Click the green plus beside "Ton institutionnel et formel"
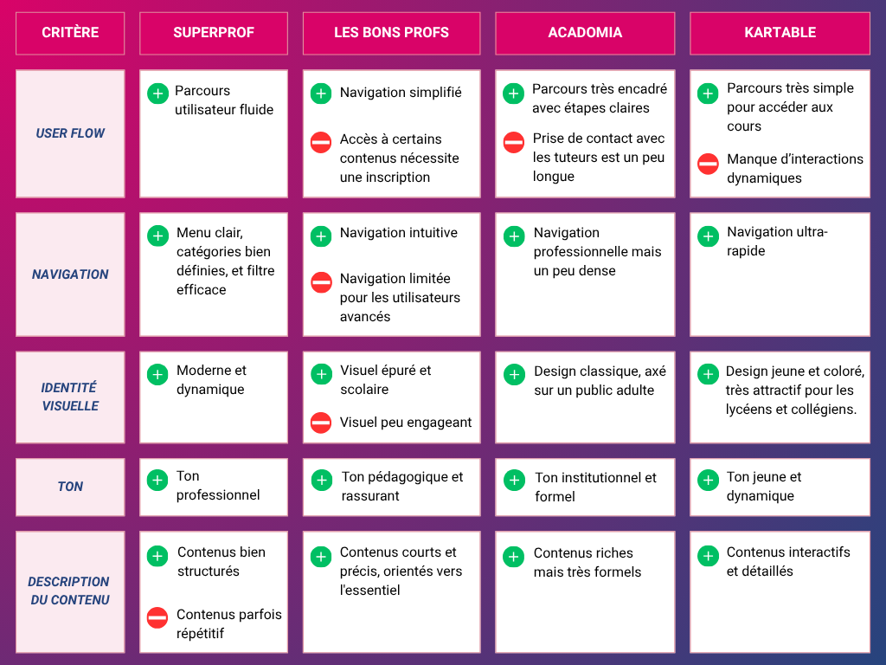 tap(514, 480)
